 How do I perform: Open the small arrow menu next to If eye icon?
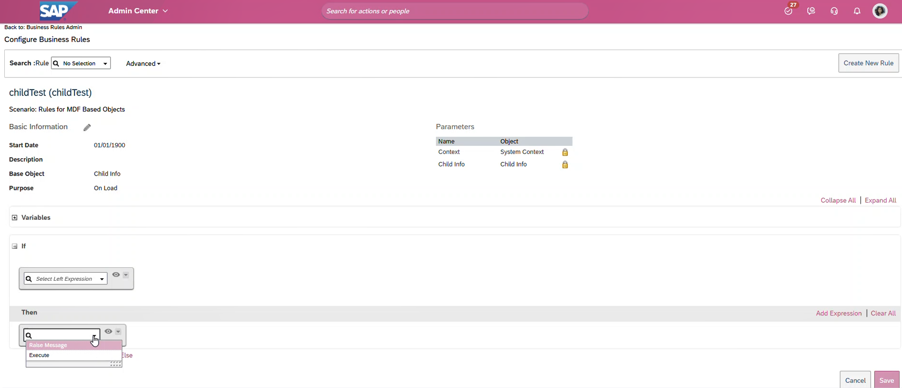tap(126, 275)
